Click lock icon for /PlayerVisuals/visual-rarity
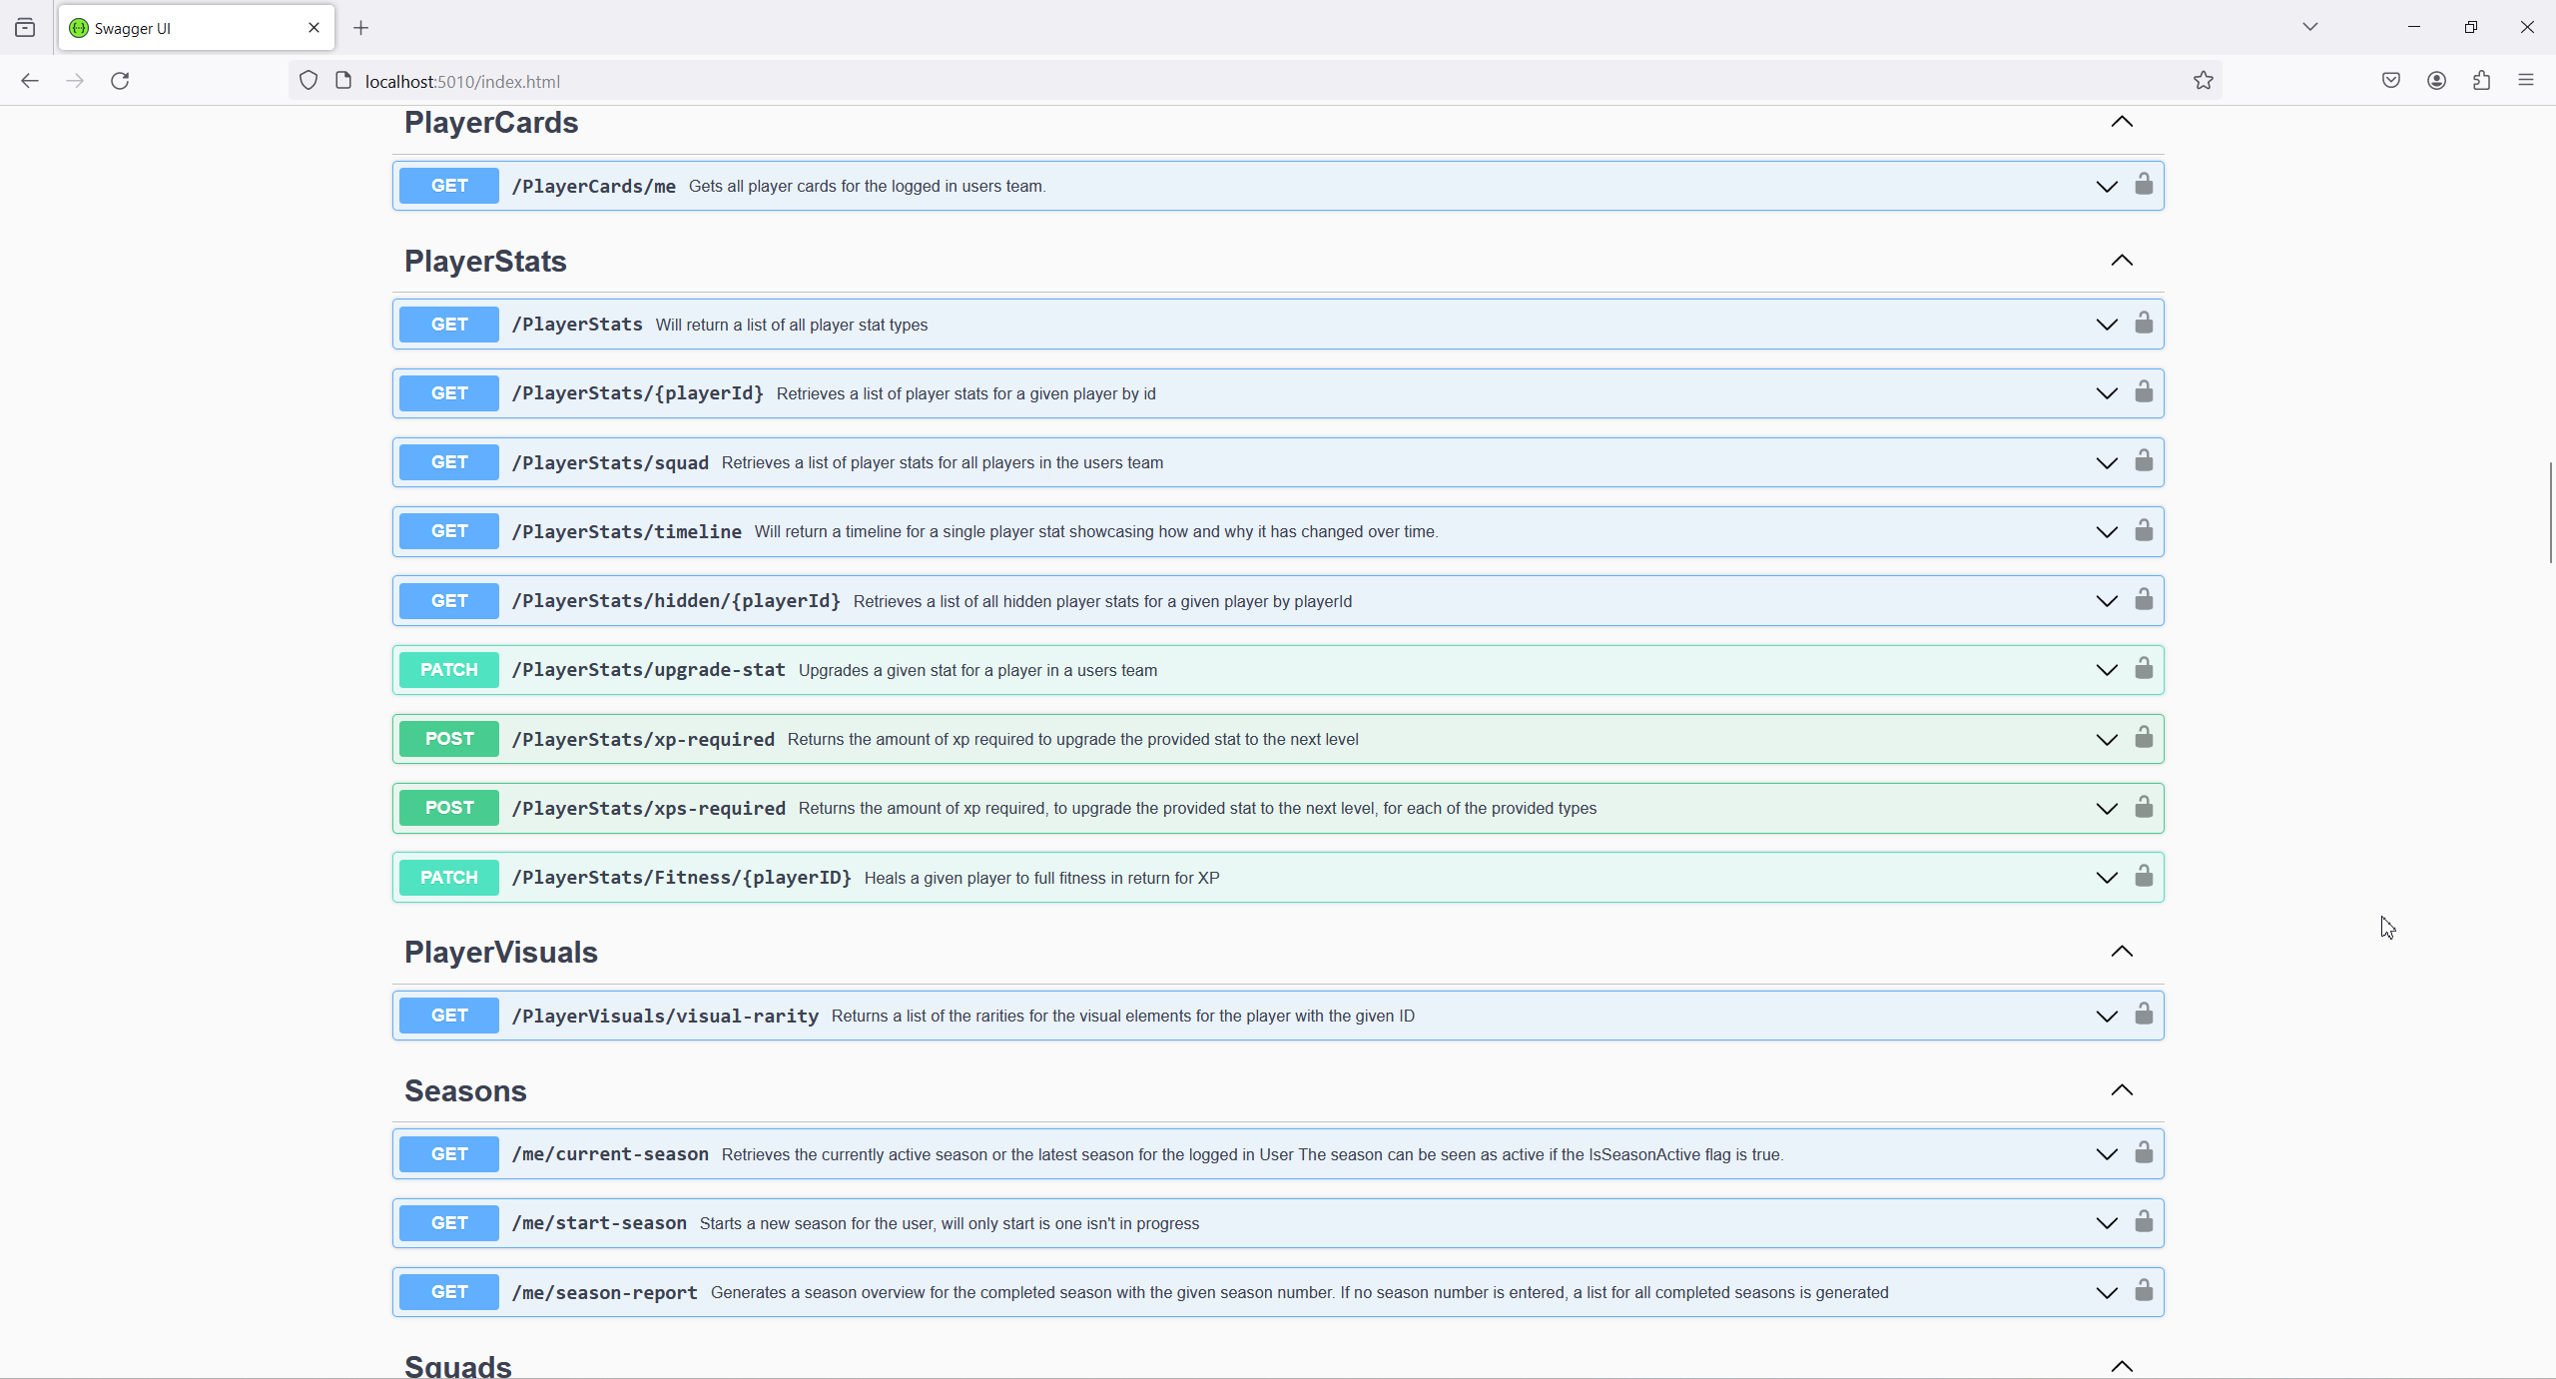This screenshot has height=1379, width=2556. point(2143,1015)
